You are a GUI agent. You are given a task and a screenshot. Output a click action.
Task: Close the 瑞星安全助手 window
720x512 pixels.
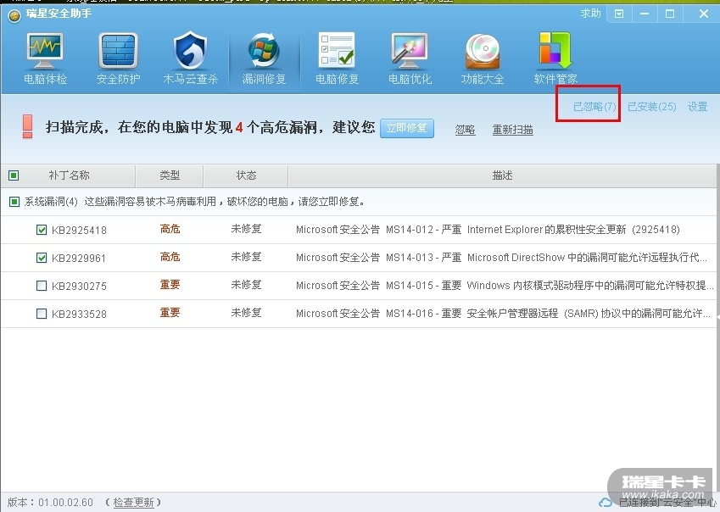[704, 14]
